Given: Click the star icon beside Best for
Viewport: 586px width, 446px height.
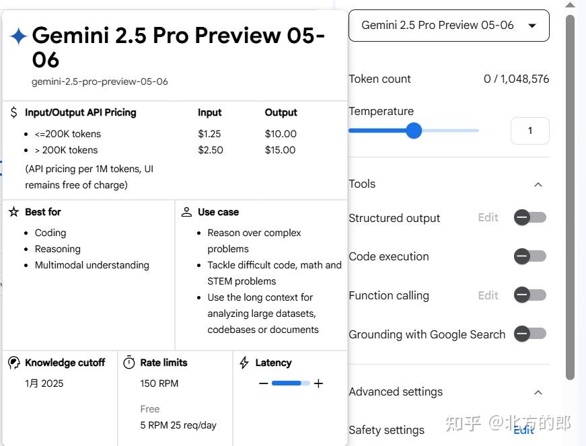Looking at the screenshot, I should coord(13,211).
